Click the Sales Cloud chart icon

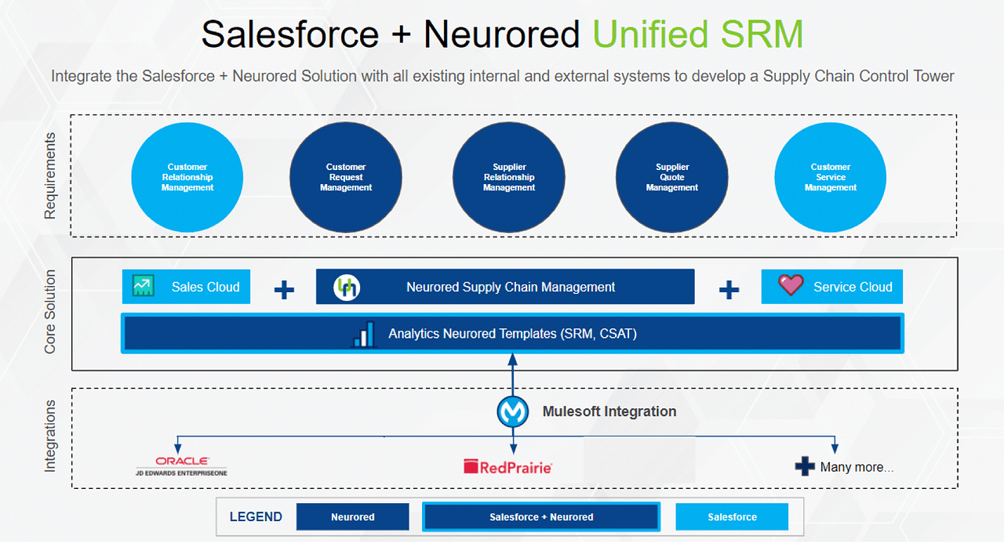(x=145, y=286)
